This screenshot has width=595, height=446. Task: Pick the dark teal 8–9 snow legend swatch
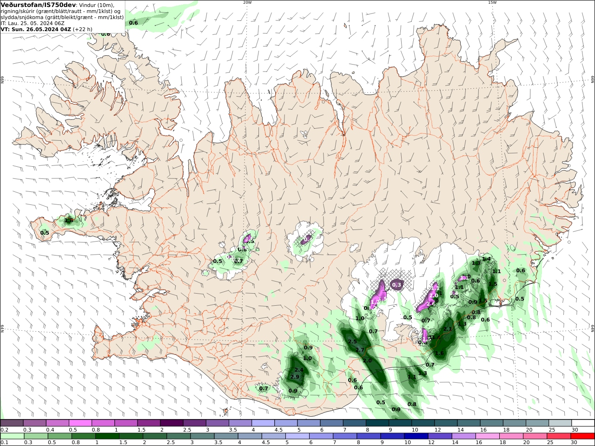pyautogui.click(x=377, y=423)
